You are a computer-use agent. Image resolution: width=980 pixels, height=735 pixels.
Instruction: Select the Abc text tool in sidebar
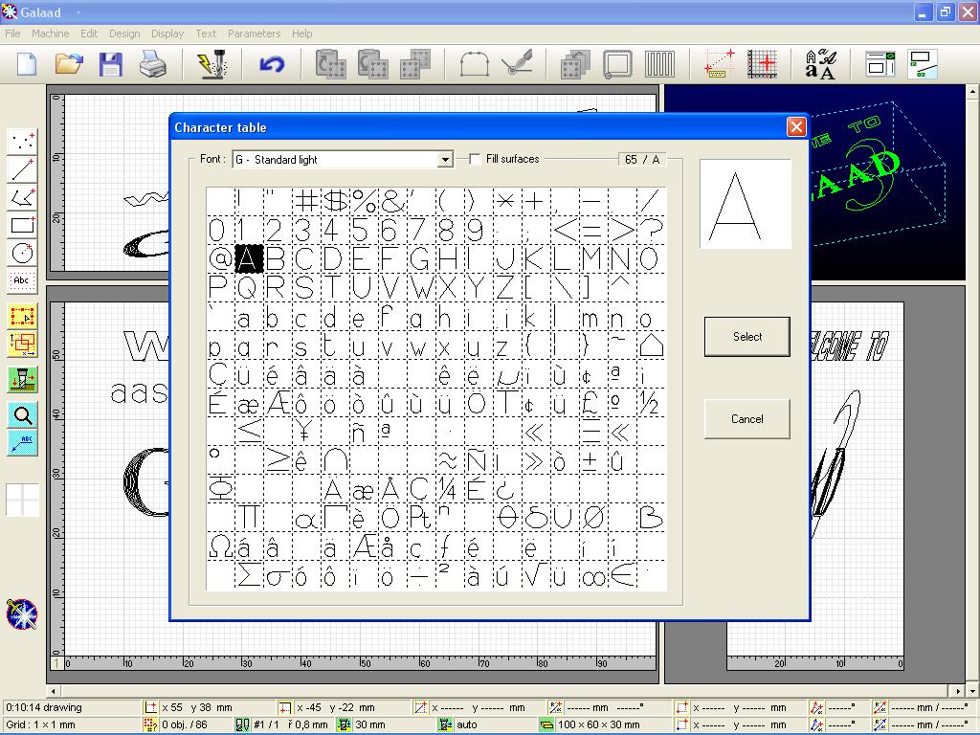[22, 280]
